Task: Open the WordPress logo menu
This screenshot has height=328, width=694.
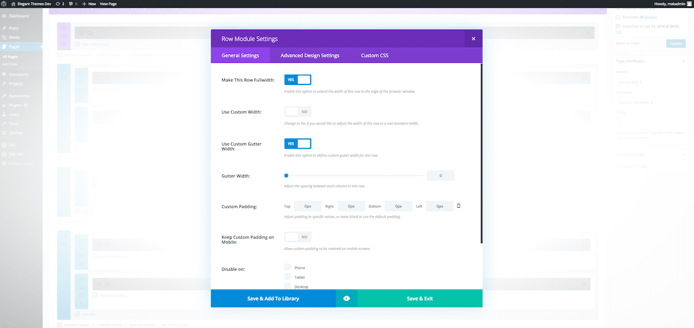Action: coord(4,3)
